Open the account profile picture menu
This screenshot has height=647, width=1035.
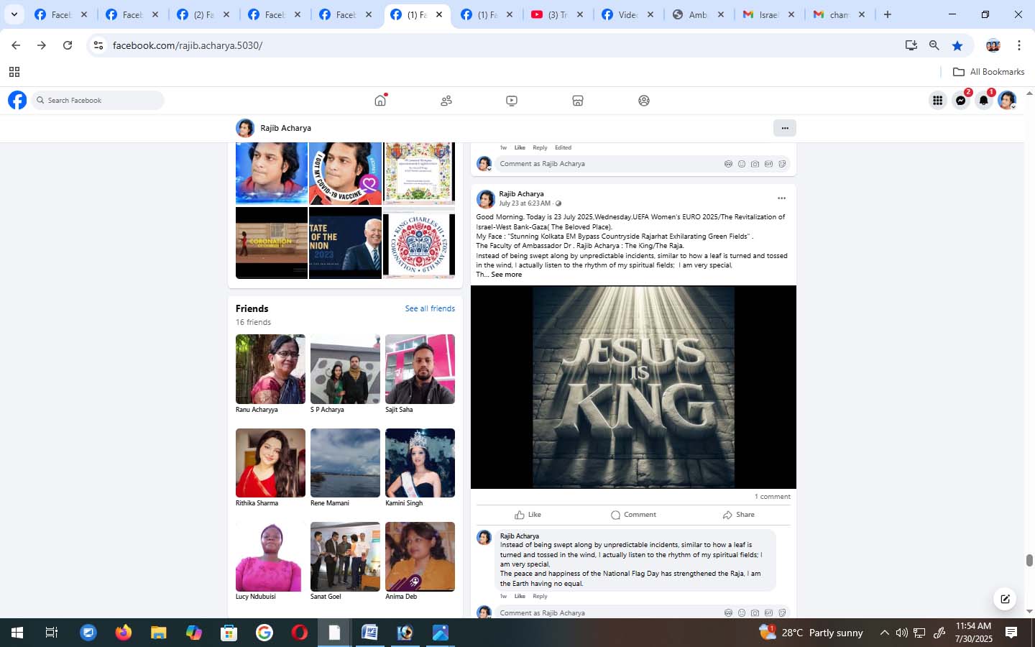[x=1007, y=101]
